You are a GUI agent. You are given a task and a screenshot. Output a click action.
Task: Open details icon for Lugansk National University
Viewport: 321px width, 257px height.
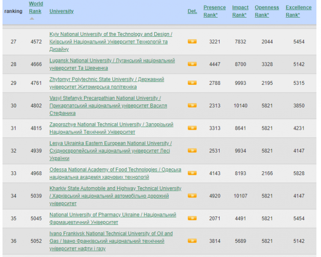(x=192, y=64)
